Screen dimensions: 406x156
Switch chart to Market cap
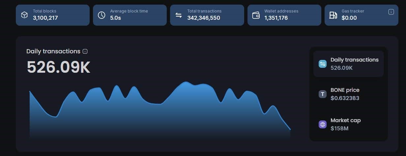(x=348, y=124)
